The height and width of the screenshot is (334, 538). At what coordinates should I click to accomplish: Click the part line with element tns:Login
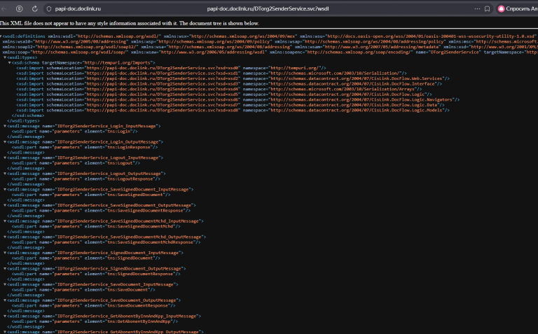click(x=74, y=132)
